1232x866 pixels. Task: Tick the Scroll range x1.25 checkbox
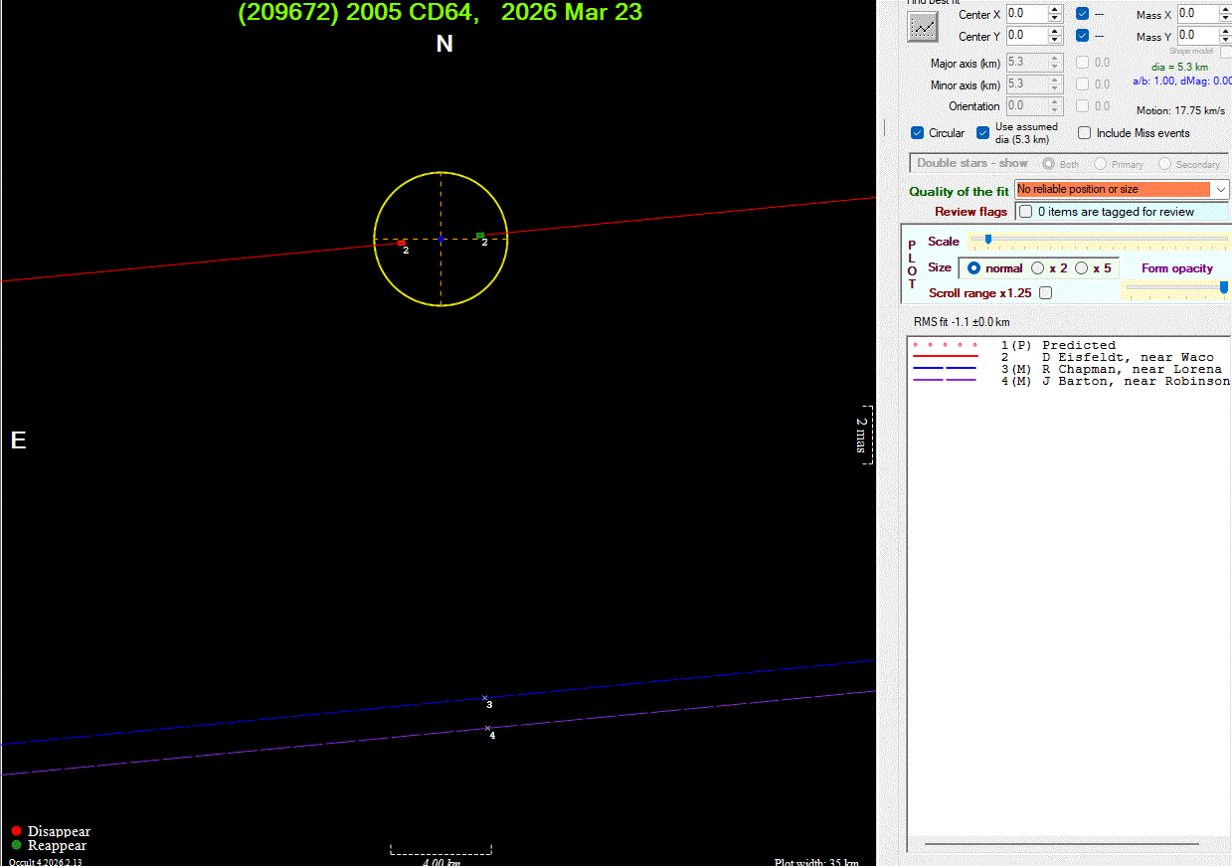click(1045, 293)
